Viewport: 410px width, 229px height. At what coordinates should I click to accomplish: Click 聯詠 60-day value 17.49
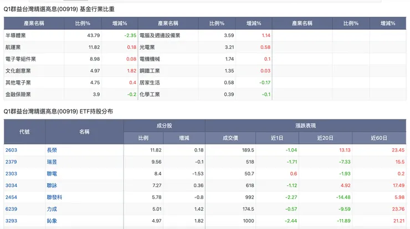click(x=398, y=185)
